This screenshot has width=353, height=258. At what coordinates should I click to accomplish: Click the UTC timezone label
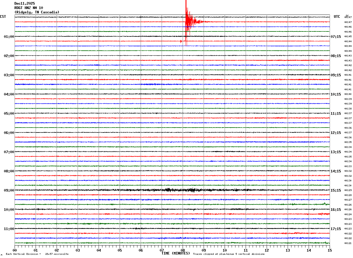(337, 17)
